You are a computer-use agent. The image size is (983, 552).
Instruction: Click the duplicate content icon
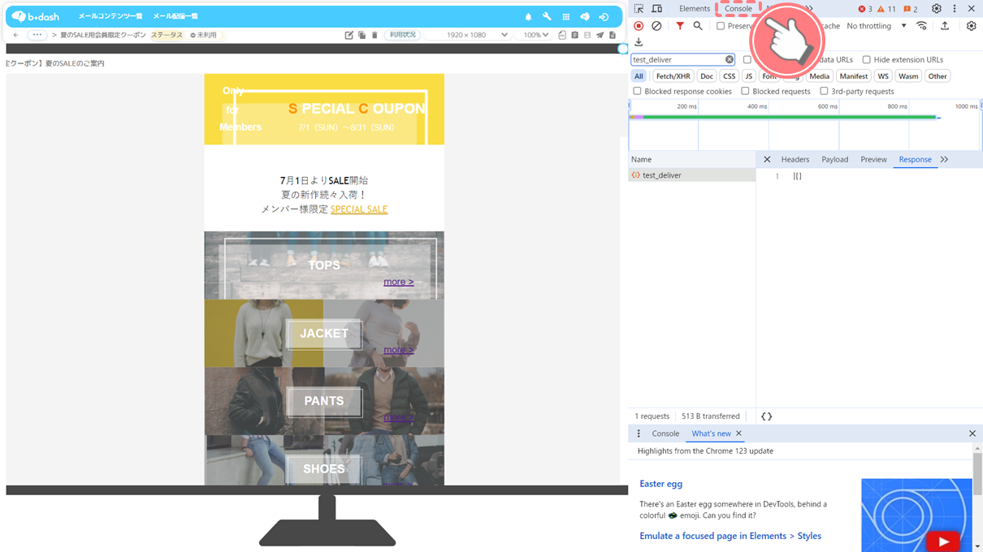coord(362,36)
